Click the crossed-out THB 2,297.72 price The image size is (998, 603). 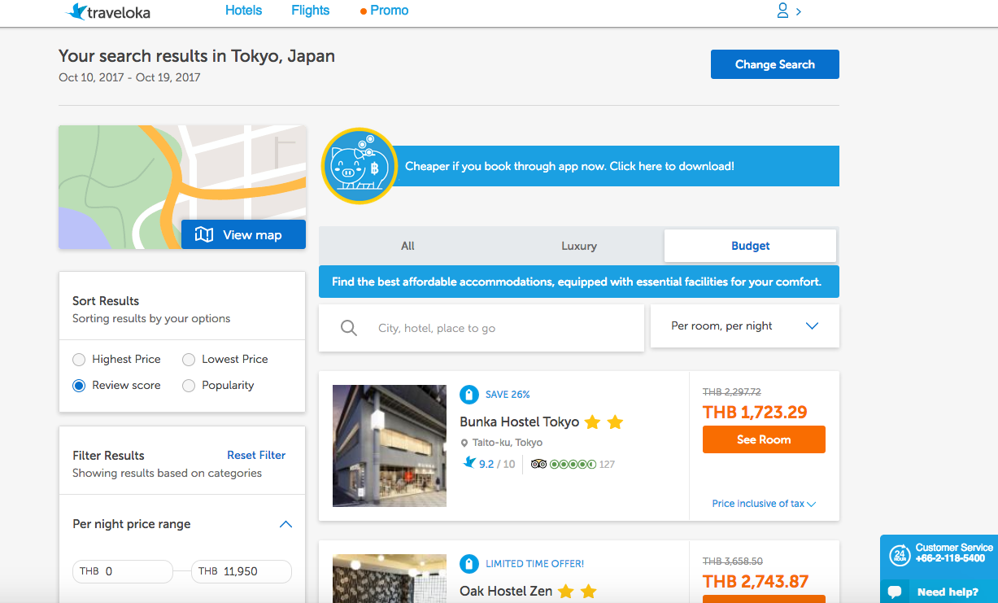(x=732, y=391)
